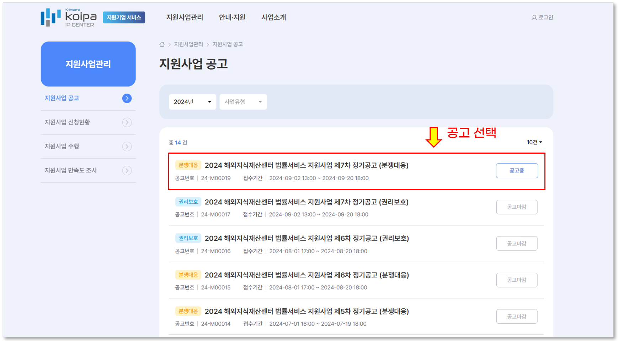This screenshot has height=341, width=618.
Task: Open 제7차 정기공고 (분쟁대응) notice title
Action: 307,165
